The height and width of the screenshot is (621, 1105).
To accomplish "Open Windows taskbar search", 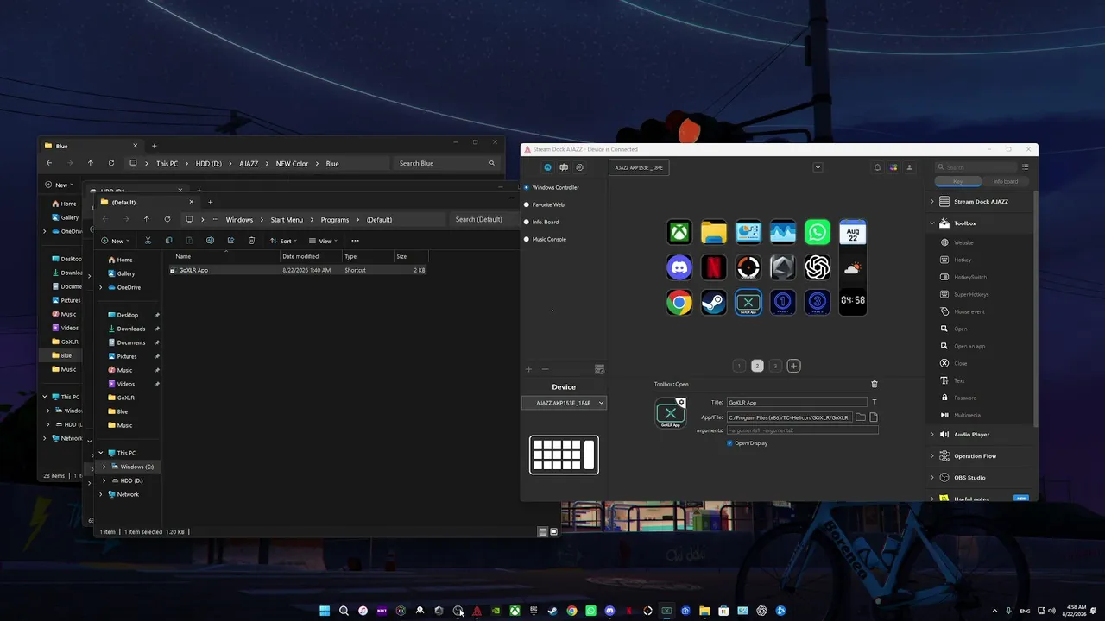I will point(344,611).
